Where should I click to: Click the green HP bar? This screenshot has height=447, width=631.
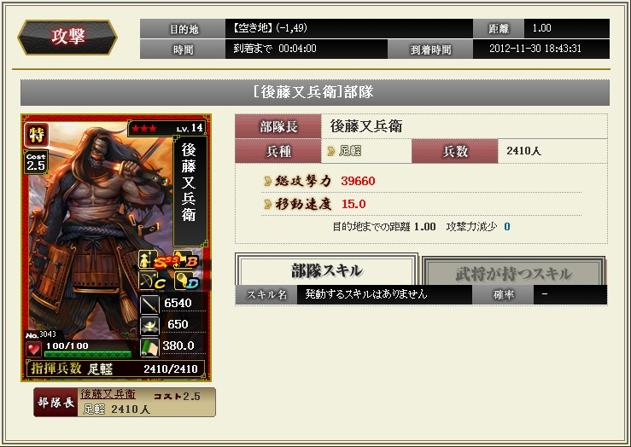pyautogui.click(x=88, y=355)
